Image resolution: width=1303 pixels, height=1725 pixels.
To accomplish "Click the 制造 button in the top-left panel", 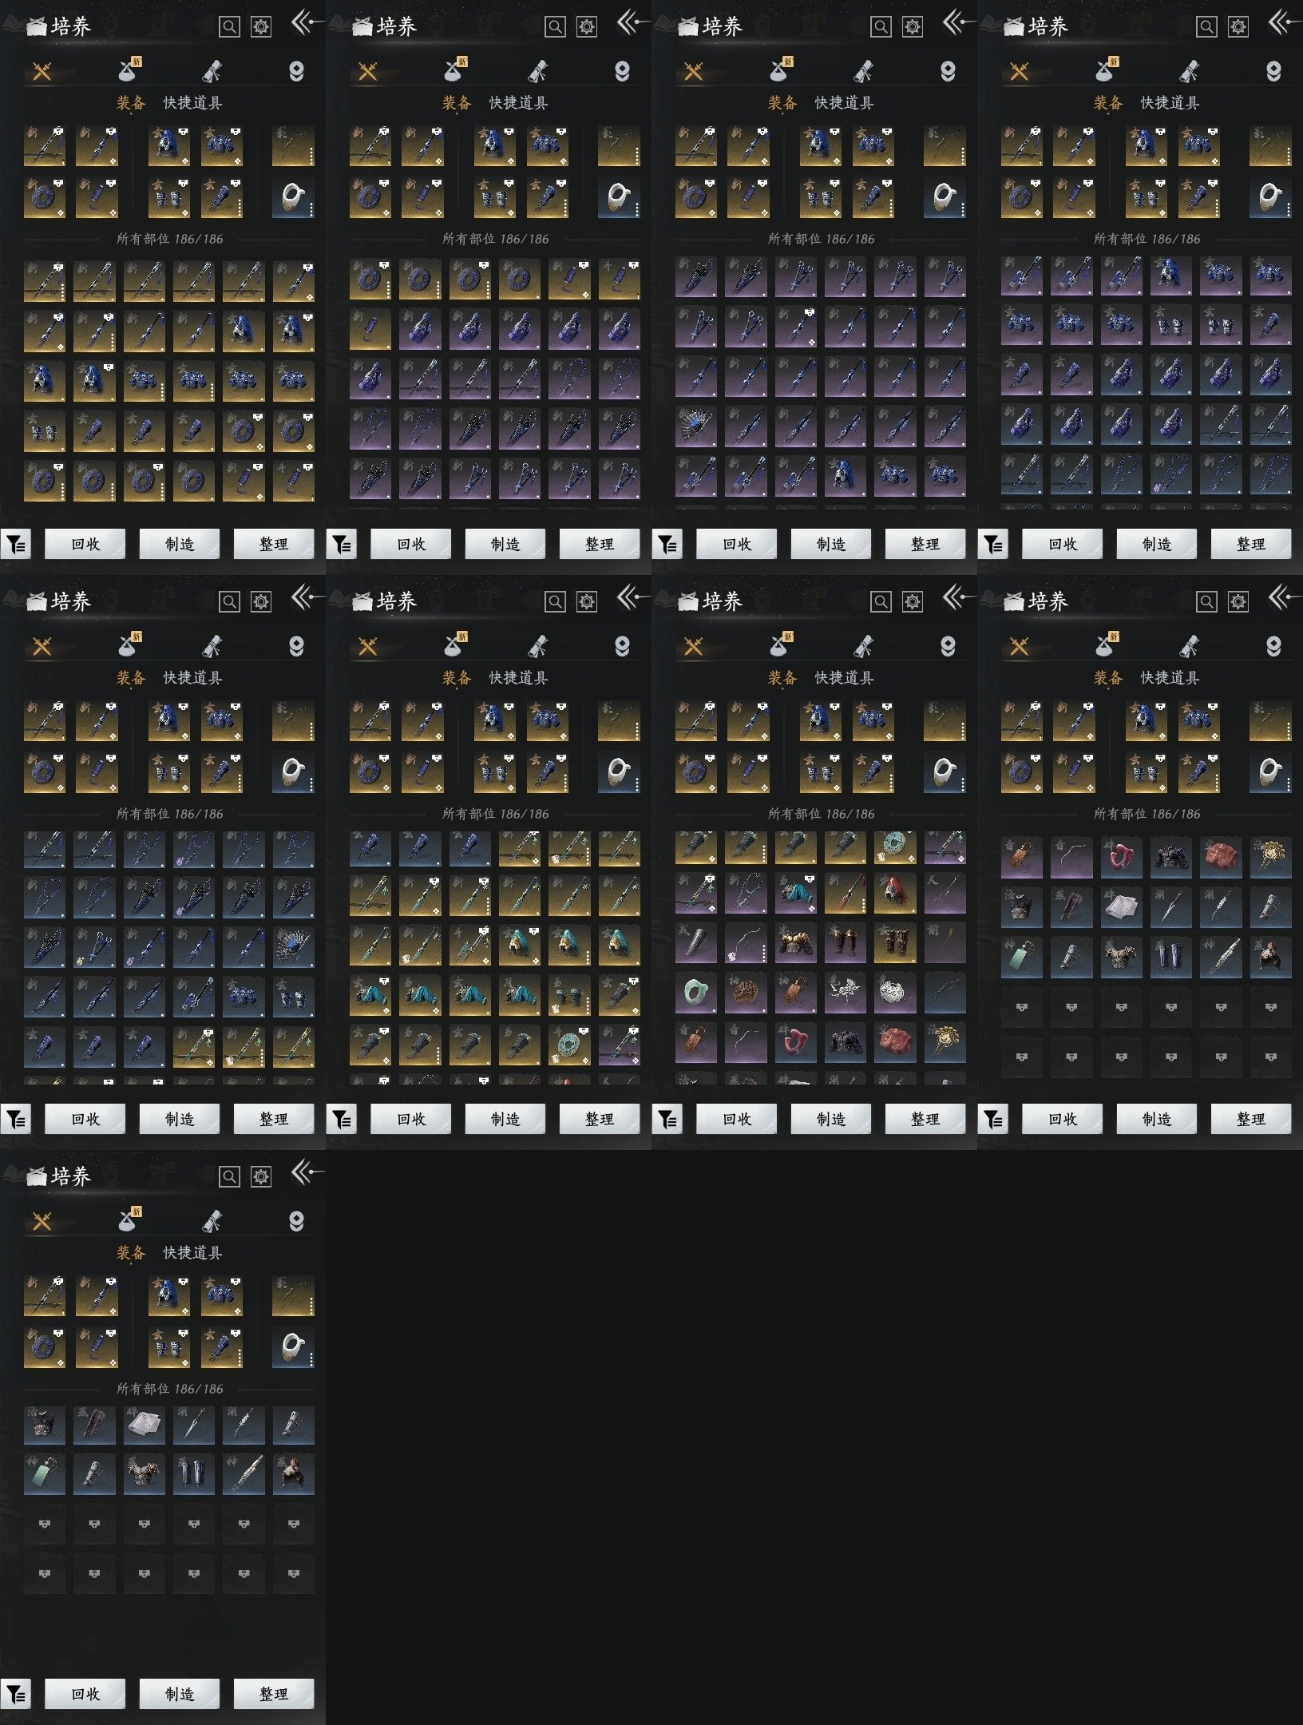I will click(x=180, y=545).
